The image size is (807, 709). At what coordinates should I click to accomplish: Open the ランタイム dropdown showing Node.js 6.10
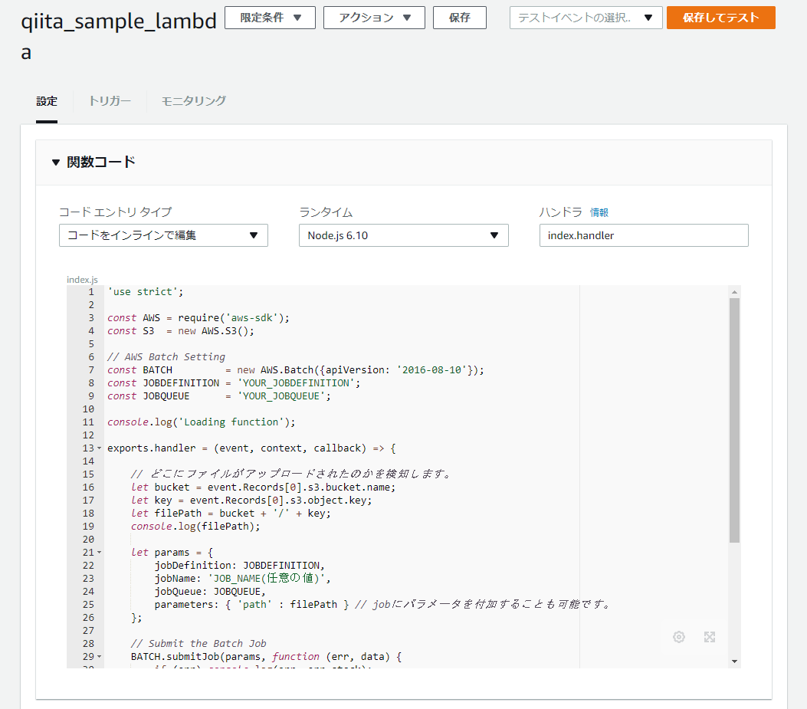(404, 235)
